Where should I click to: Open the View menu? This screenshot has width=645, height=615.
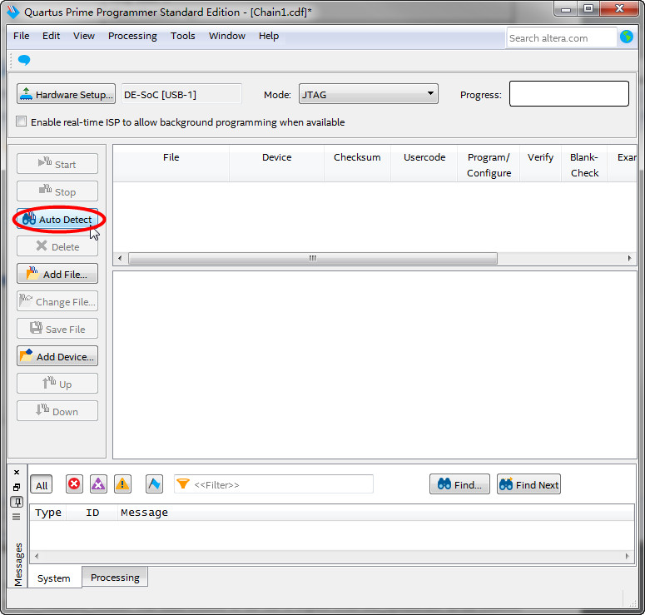[x=84, y=36]
